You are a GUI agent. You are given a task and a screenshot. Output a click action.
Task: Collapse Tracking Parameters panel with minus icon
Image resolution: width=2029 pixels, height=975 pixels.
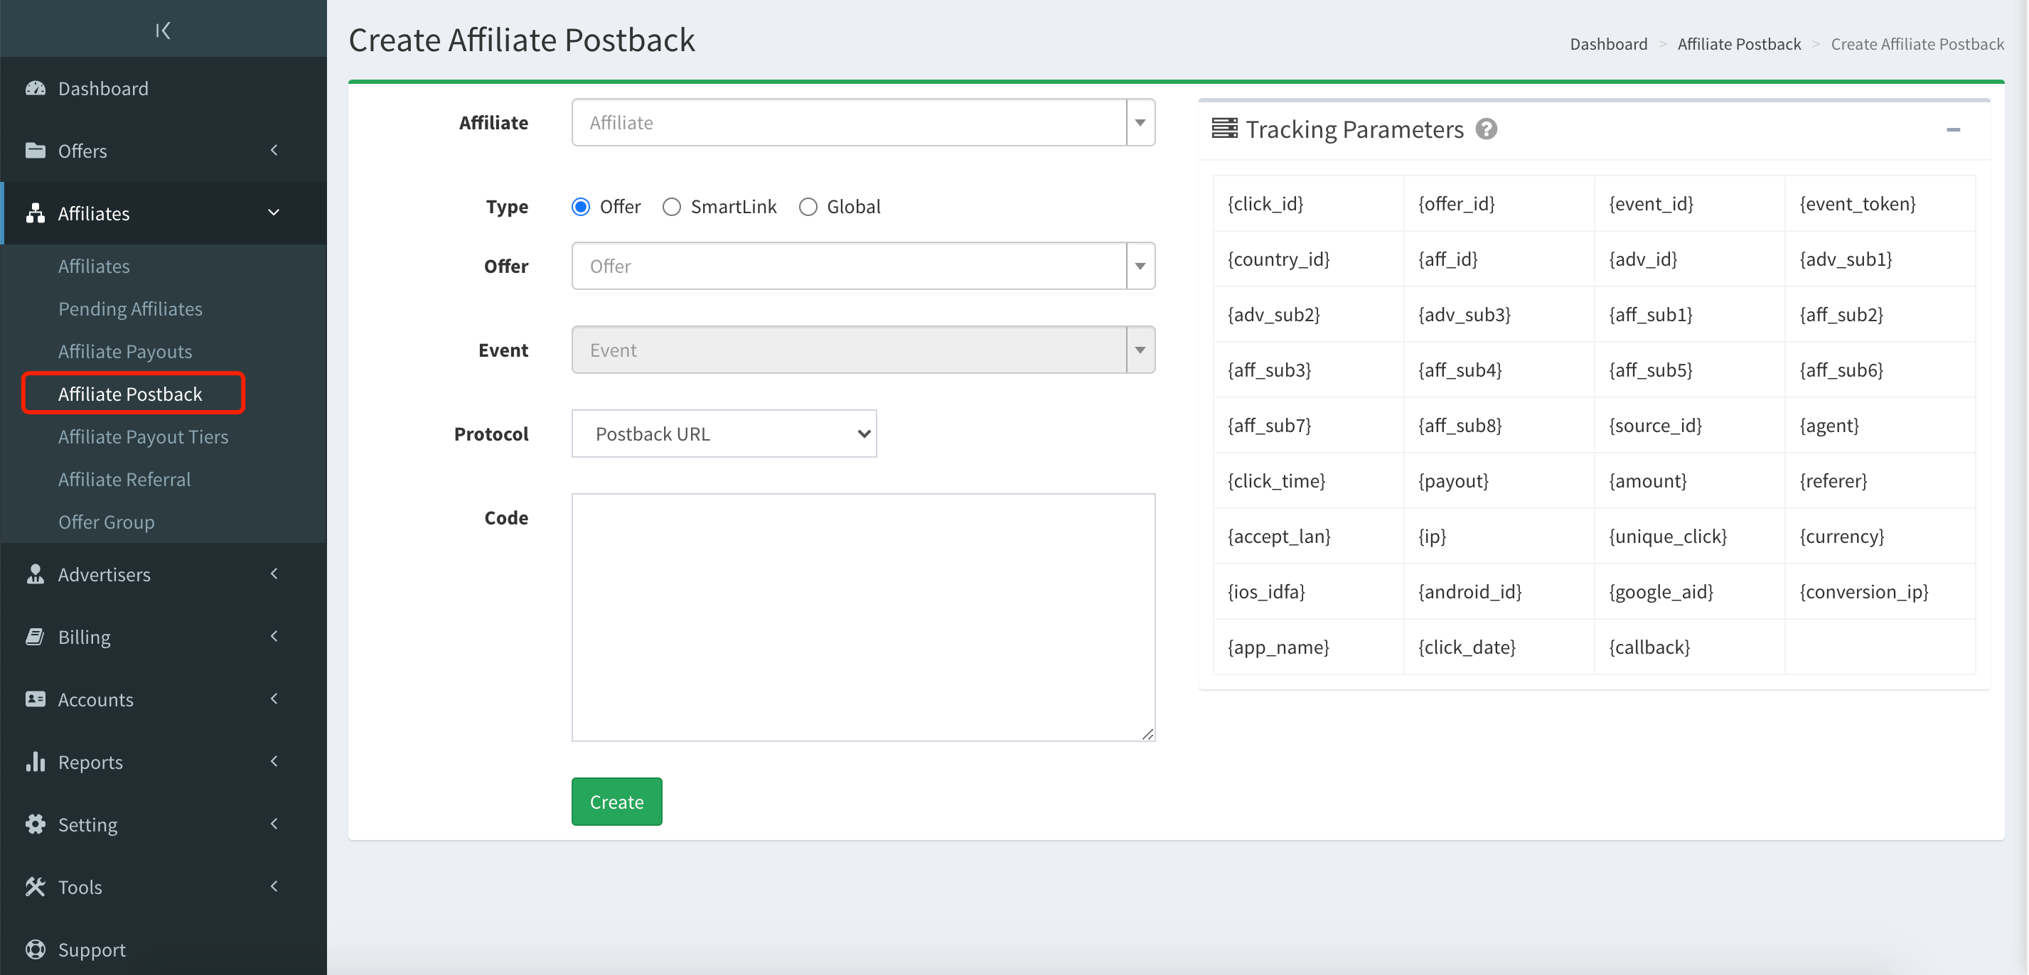pyautogui.click(x=1953, y=129)
